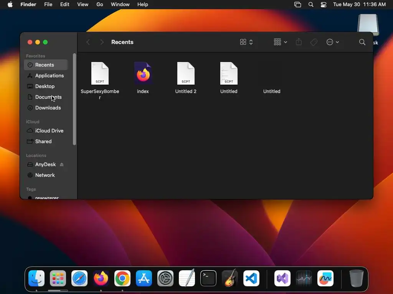Open Spotlight search in menu bar
The image size is (393, 294).
[311, 5]
